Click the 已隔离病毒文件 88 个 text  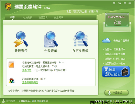pyautogui.click(x=34, y=79)
